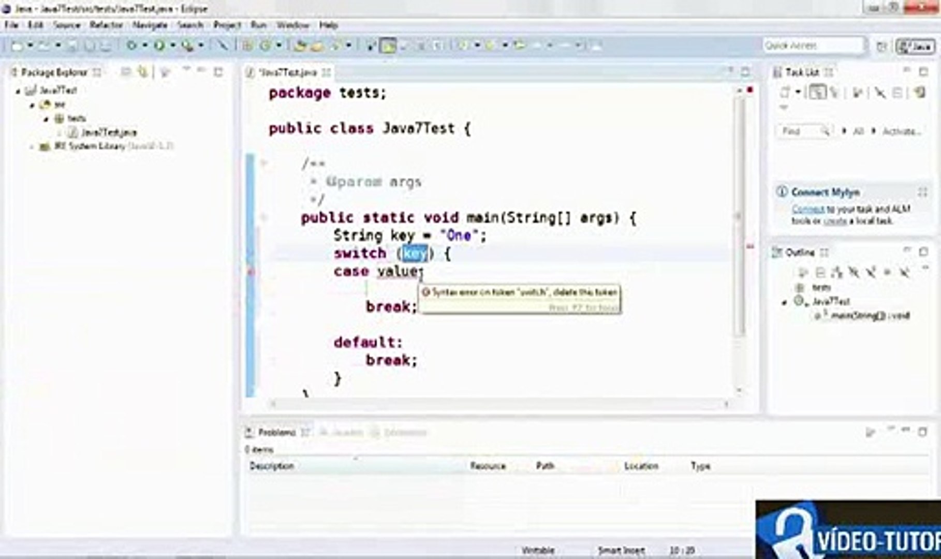The width and height of the screenshot is (941, 559).
Task: Open the Refactor menu
Action: coord(106,25)
